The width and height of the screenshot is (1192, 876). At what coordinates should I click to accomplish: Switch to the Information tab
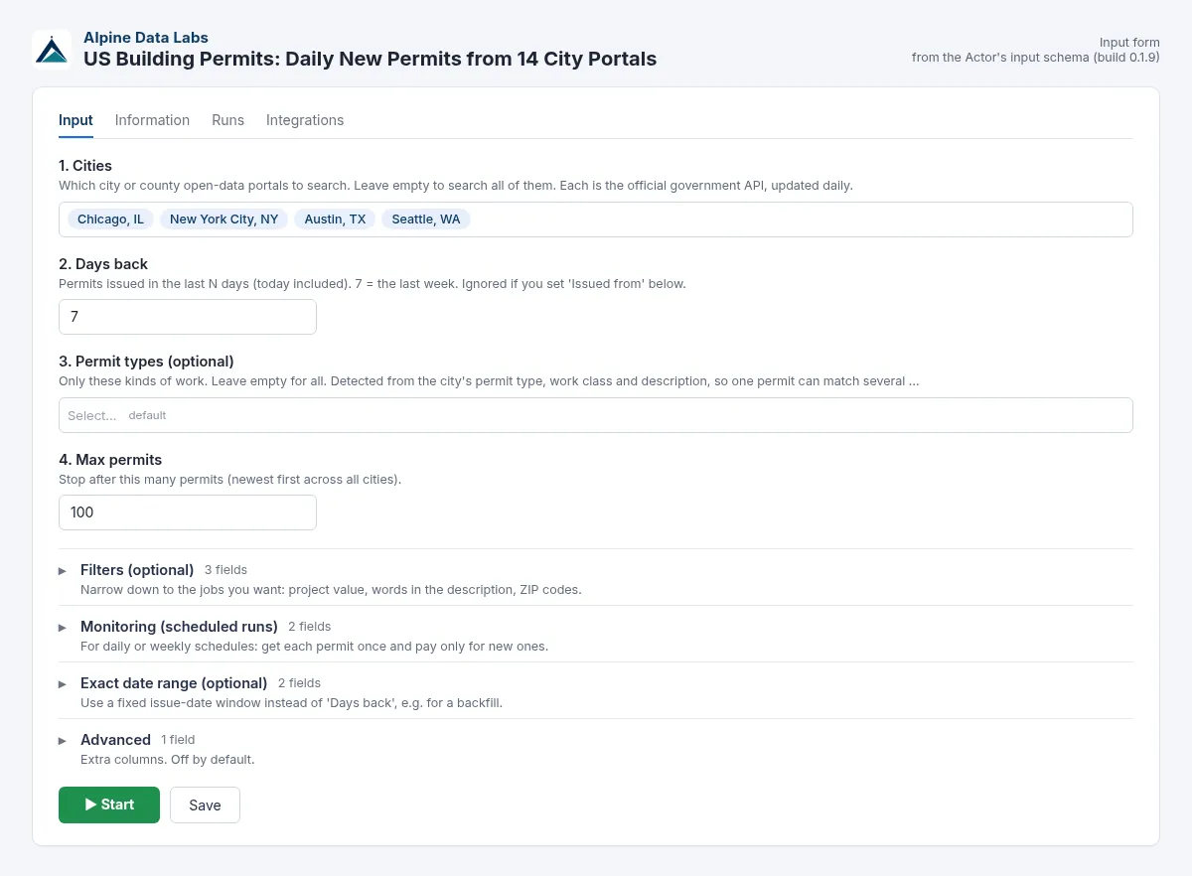[152, 120]
